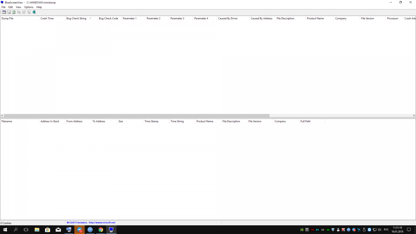
Task: Sort by Caused By Driver column
Action: (233, 18)
